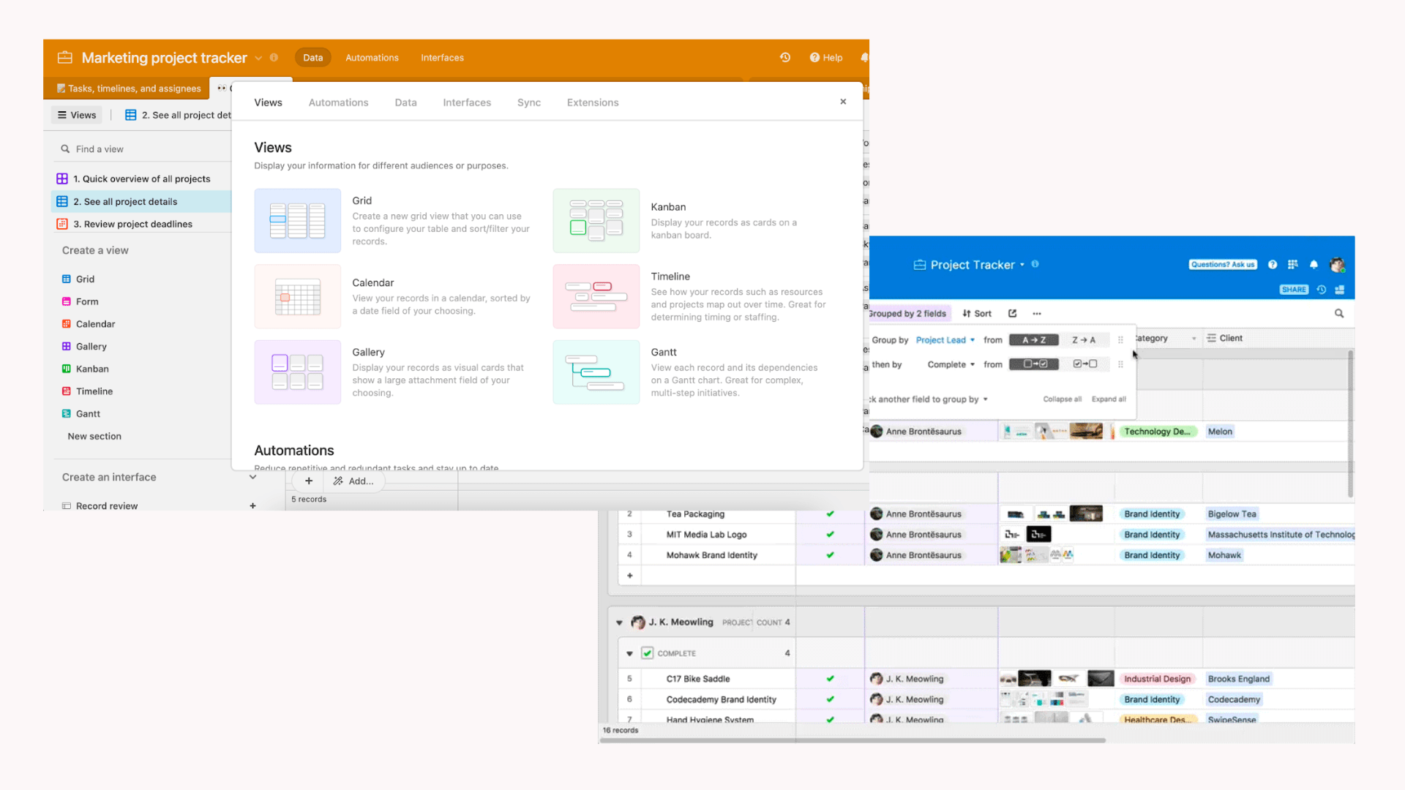Image resolution: width=1405 pixels, height=790 pixels.
Task: Click the Expand all link
Action: pyautogui.click(x=1109, y=399)
